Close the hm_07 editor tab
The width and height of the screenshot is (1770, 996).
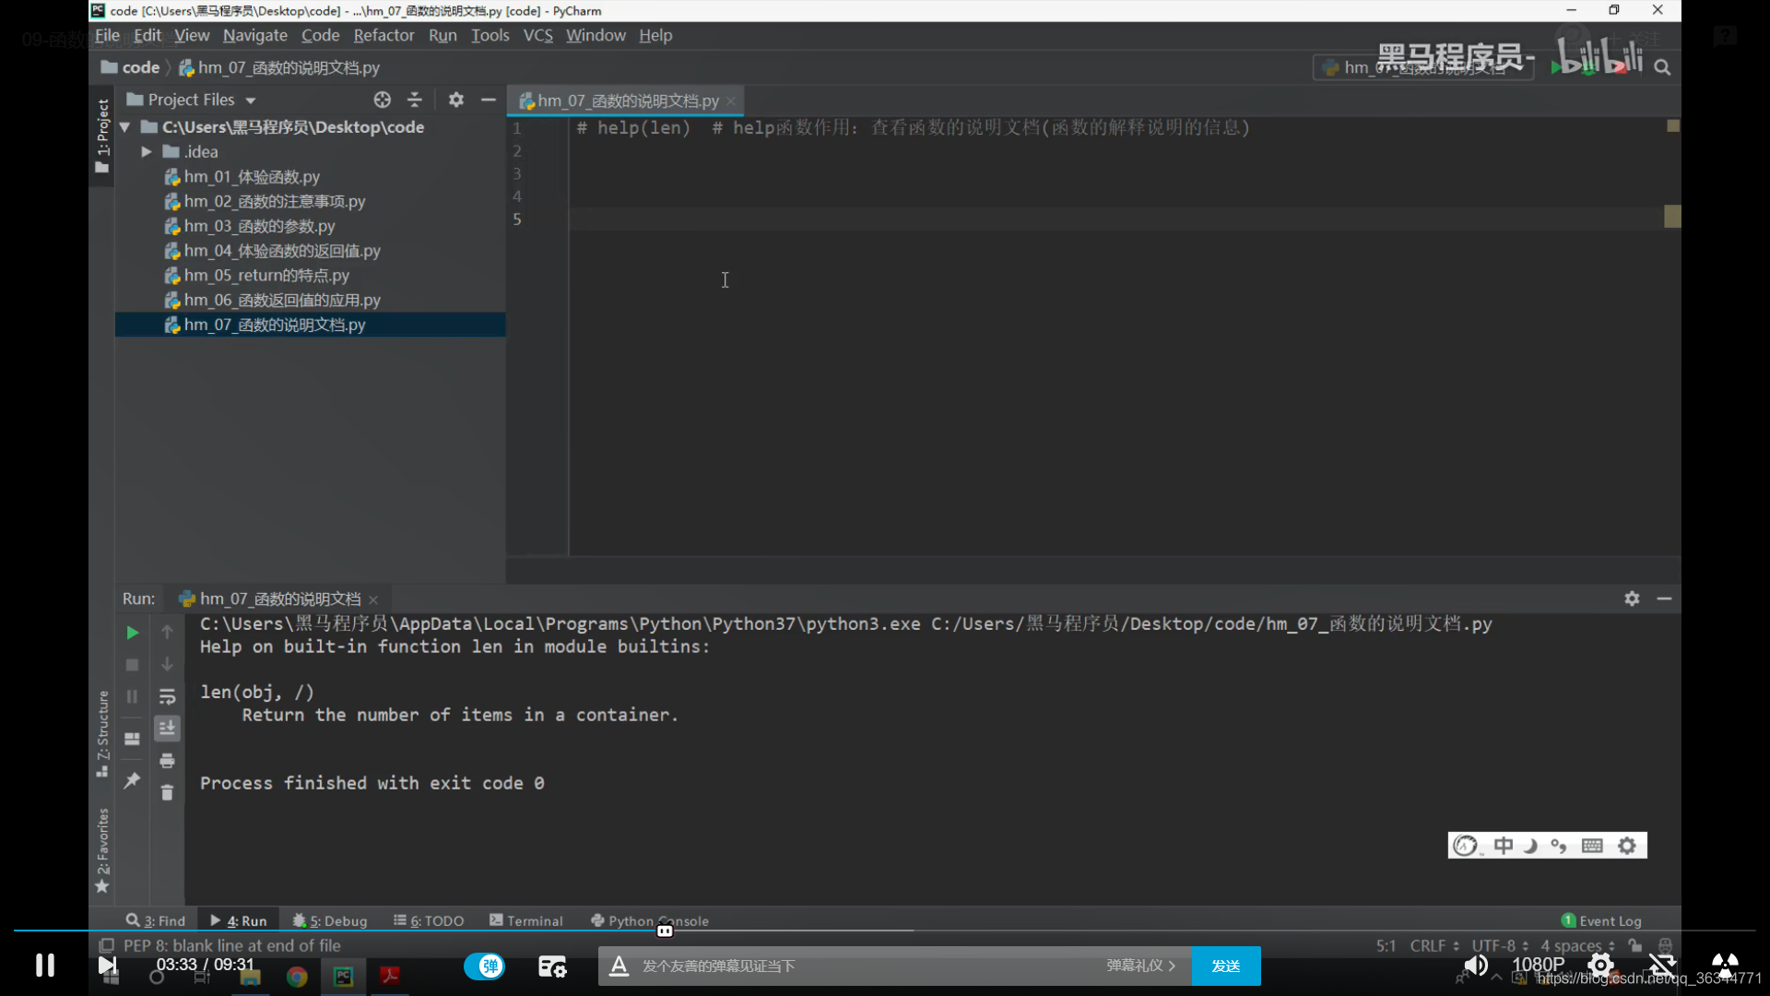click(x=731, y=101)
